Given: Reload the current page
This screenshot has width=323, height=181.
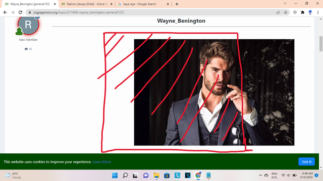Looking at the screenshot, I should pyautogui.click(x=20, y=12).
